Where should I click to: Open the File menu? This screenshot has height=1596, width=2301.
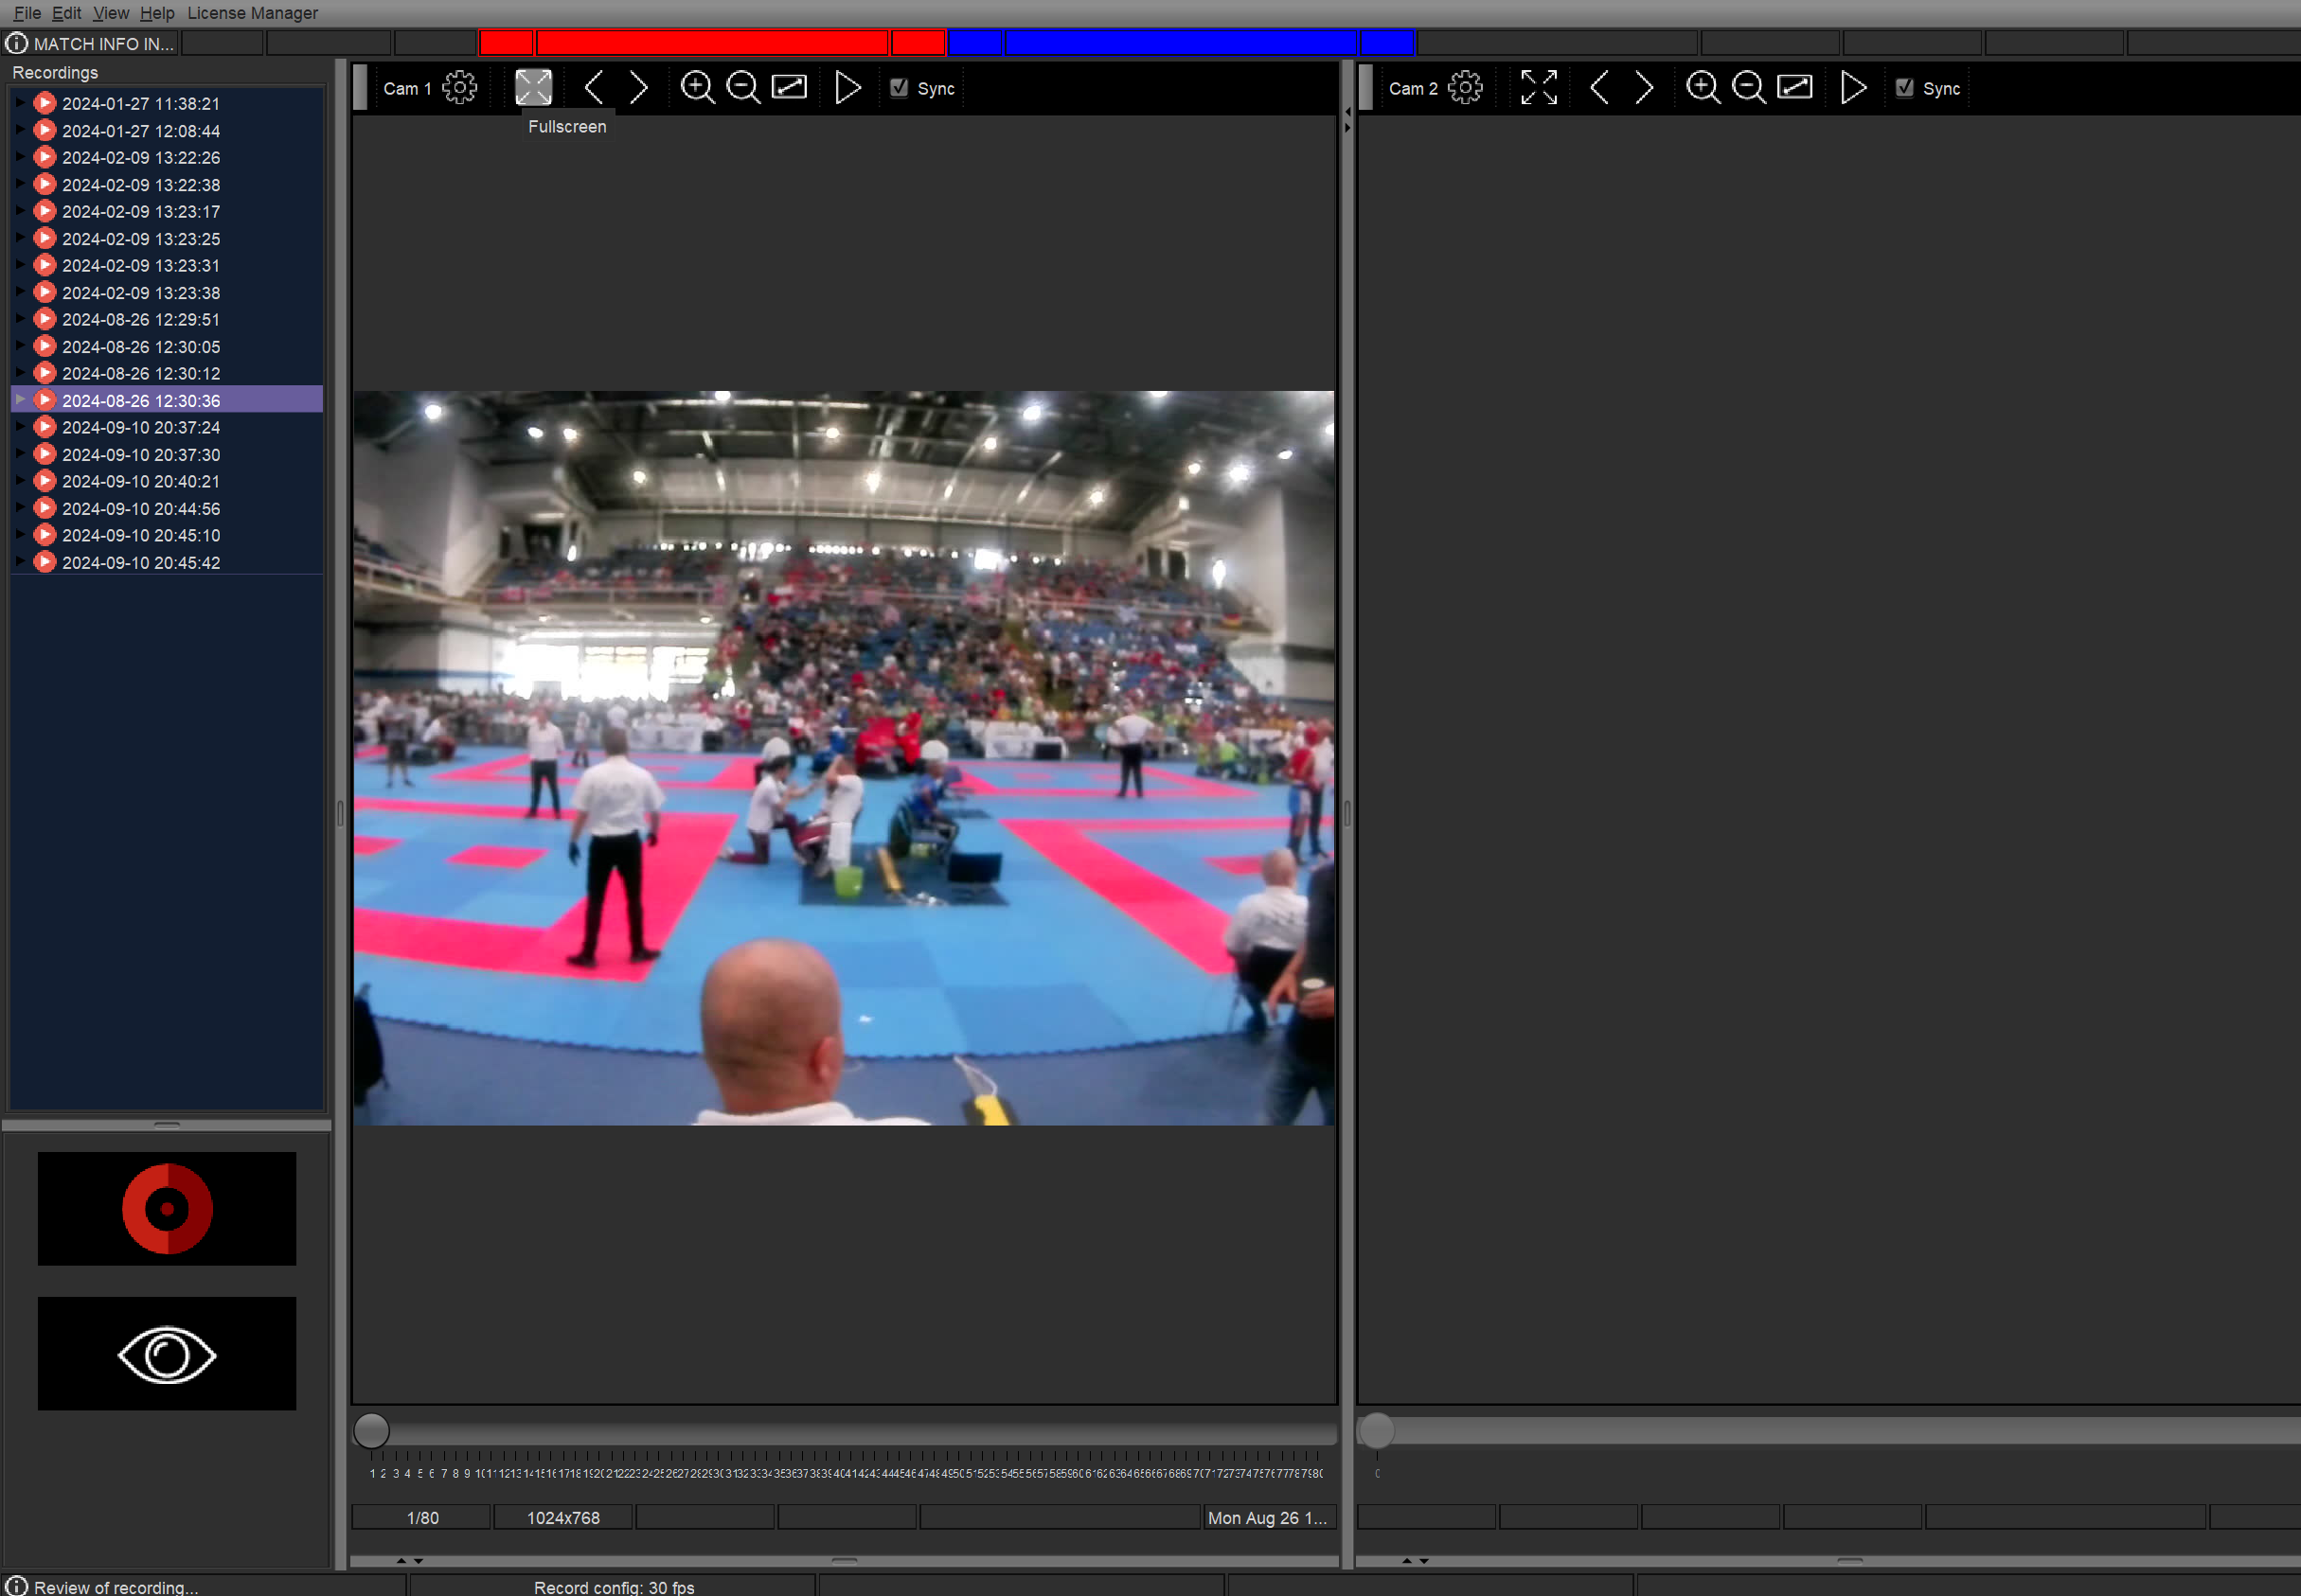point(27,13)
